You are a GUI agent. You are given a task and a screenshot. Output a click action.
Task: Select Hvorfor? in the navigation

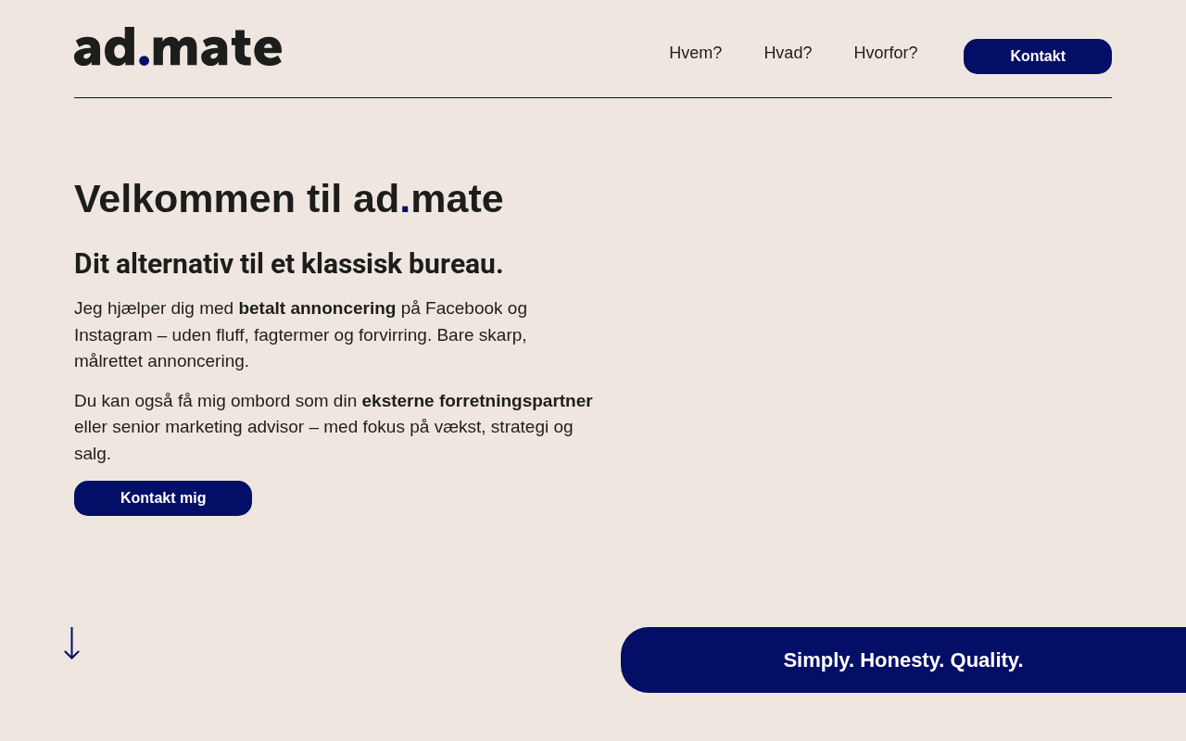(885, 53)
